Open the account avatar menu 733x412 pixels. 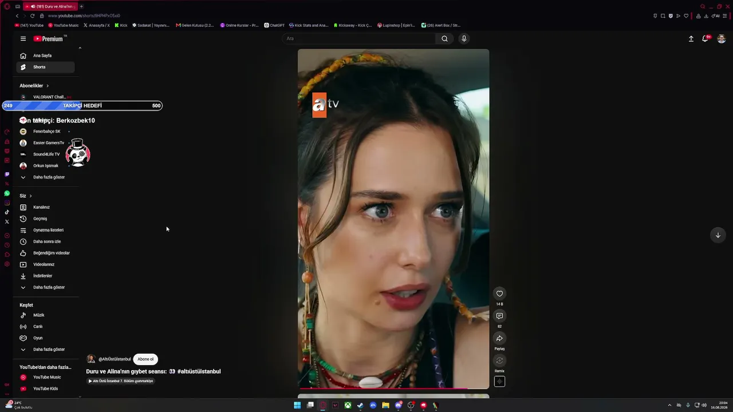722,39
